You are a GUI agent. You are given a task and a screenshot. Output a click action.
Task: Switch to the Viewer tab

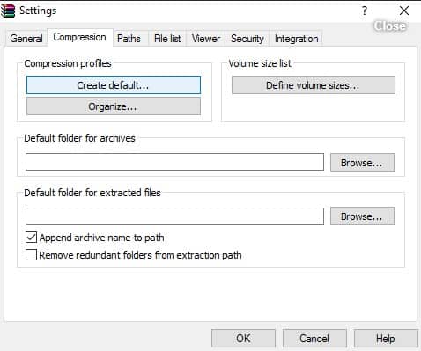(206, 39)
